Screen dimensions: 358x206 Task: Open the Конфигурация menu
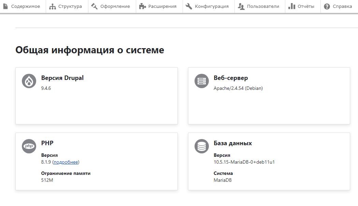tap(209, 6)
